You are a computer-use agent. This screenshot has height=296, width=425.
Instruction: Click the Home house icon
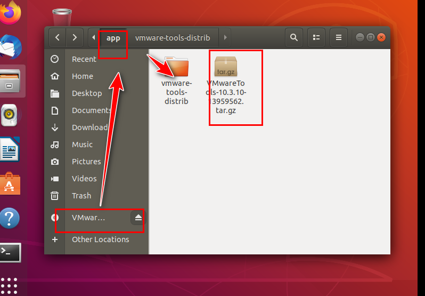coord(55,76)
